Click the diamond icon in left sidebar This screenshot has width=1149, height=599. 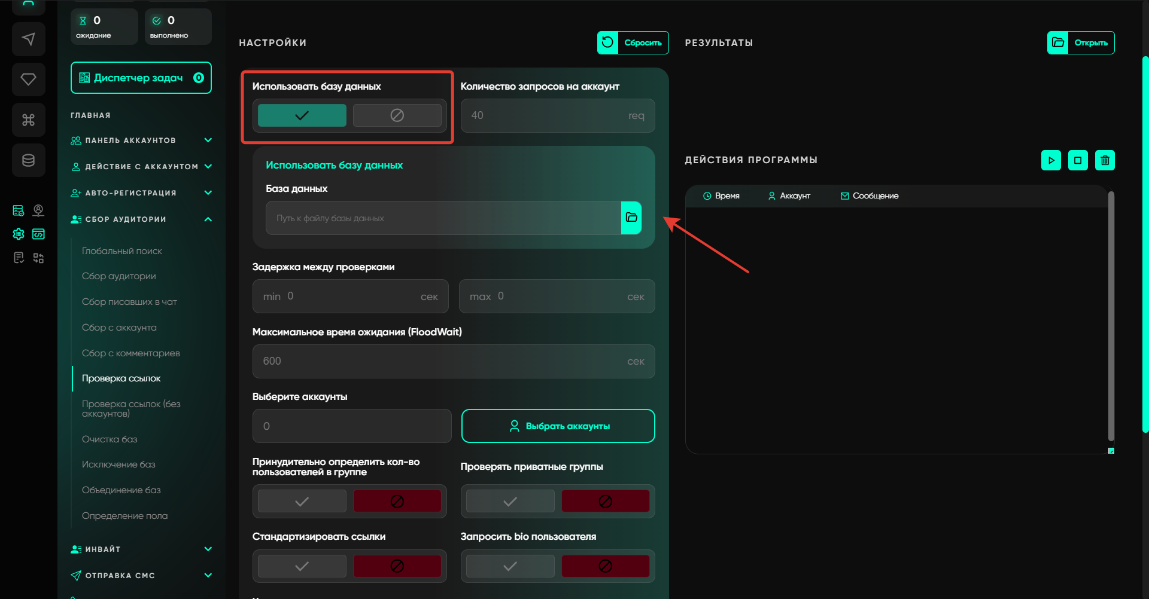(28, 80)
